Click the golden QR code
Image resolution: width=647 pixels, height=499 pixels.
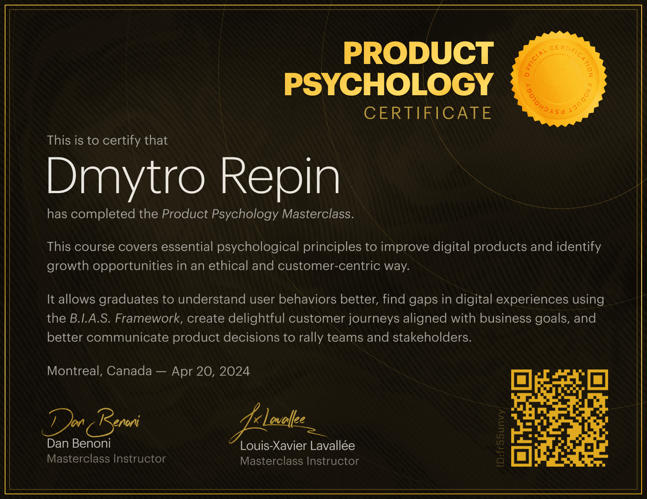tap(559, 418)
